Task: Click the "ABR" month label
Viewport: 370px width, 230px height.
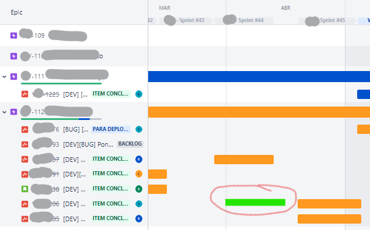Action: click(285, 8)
